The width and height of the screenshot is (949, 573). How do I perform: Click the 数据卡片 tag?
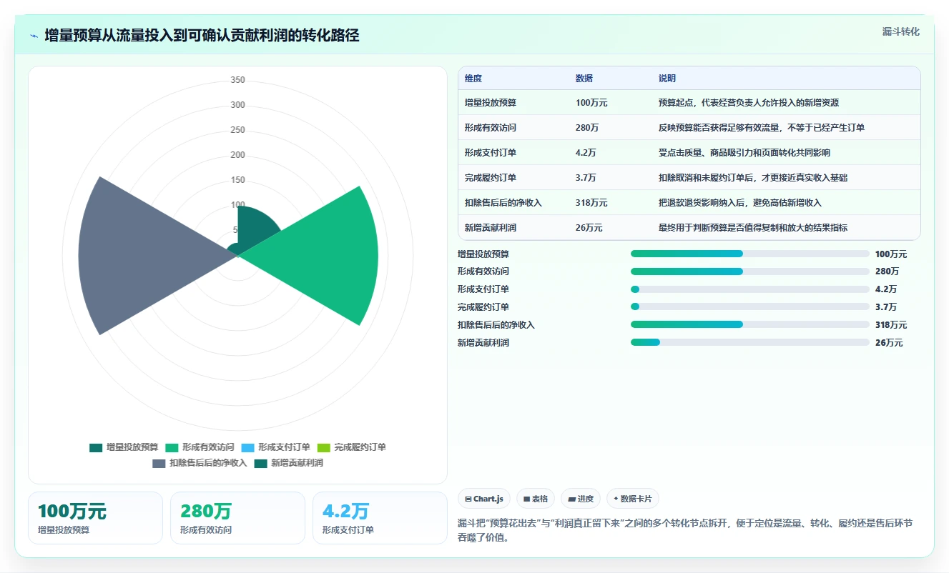[x=633, y=499]
